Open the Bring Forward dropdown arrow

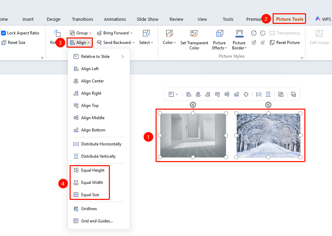tap(131, 33)
